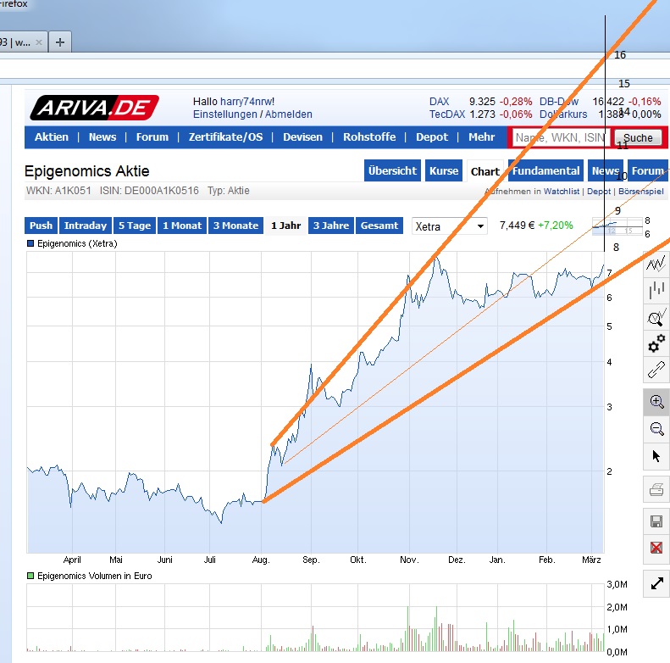
Task: Select the candlestick/bar chart type icon
Action: point(656,290)
